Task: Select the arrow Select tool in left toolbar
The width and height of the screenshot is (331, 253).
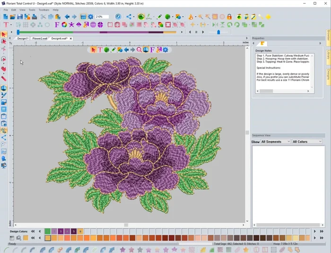Action: [4, 34]
